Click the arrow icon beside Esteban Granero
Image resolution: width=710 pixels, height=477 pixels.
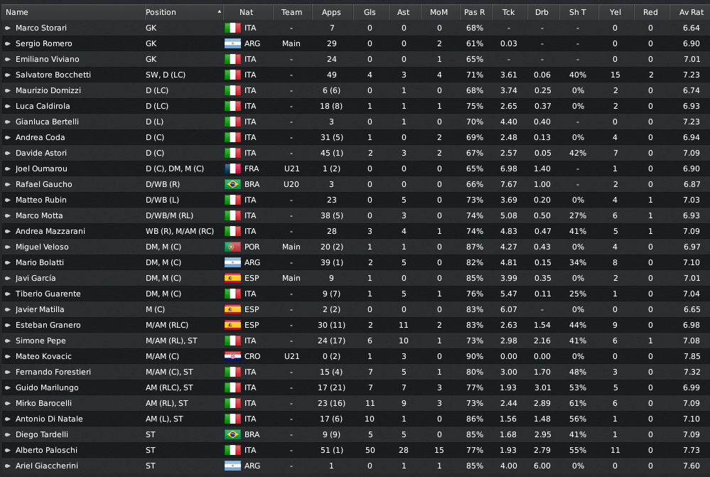pos(7,325)
